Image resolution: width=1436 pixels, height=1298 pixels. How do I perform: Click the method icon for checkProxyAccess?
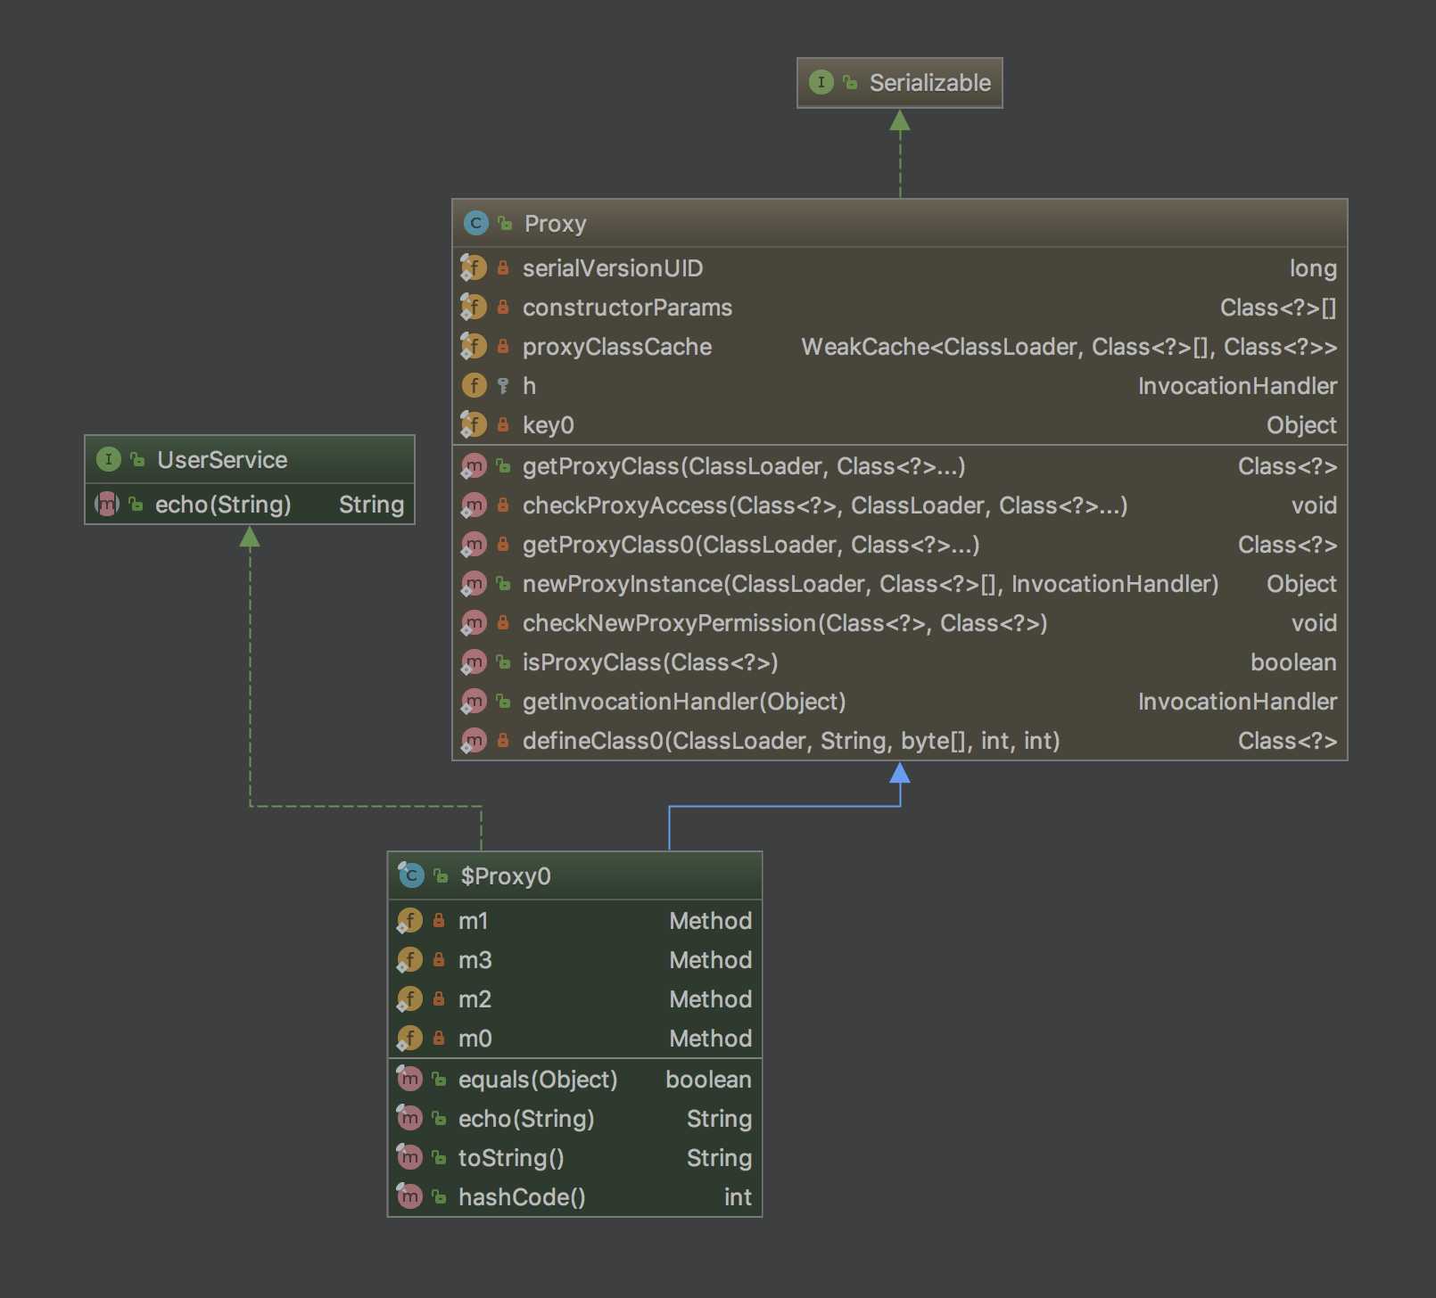pyautogui.click(x=473, y=505)
